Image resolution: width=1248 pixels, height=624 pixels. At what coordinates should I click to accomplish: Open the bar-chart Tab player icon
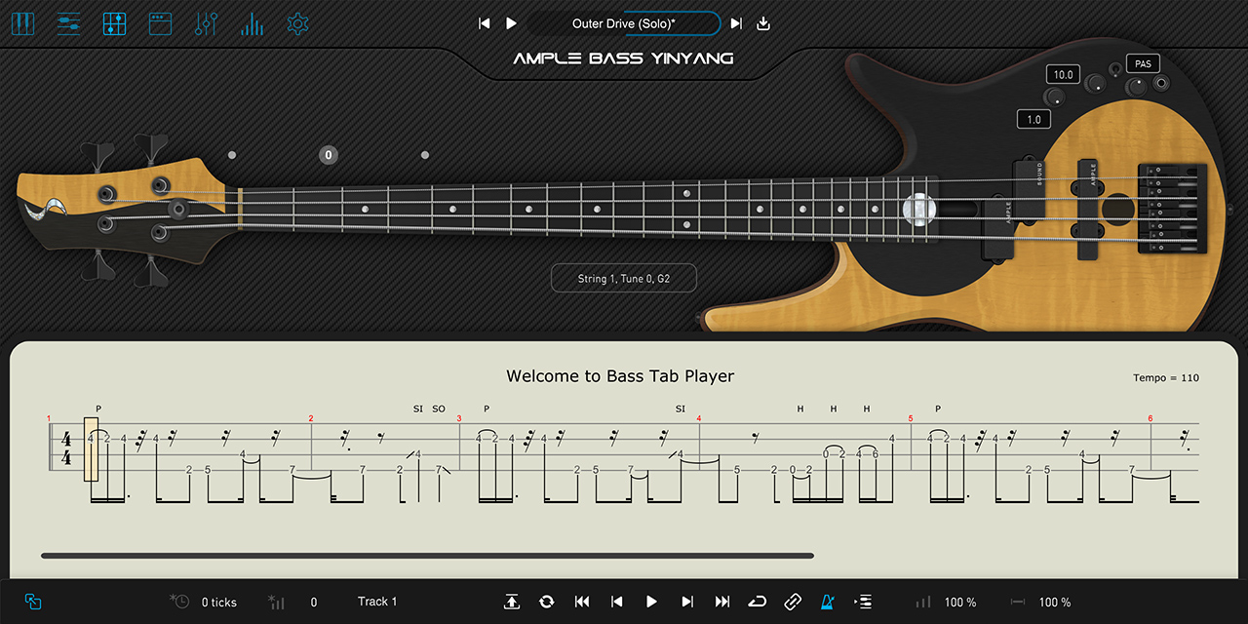(252, 23)
